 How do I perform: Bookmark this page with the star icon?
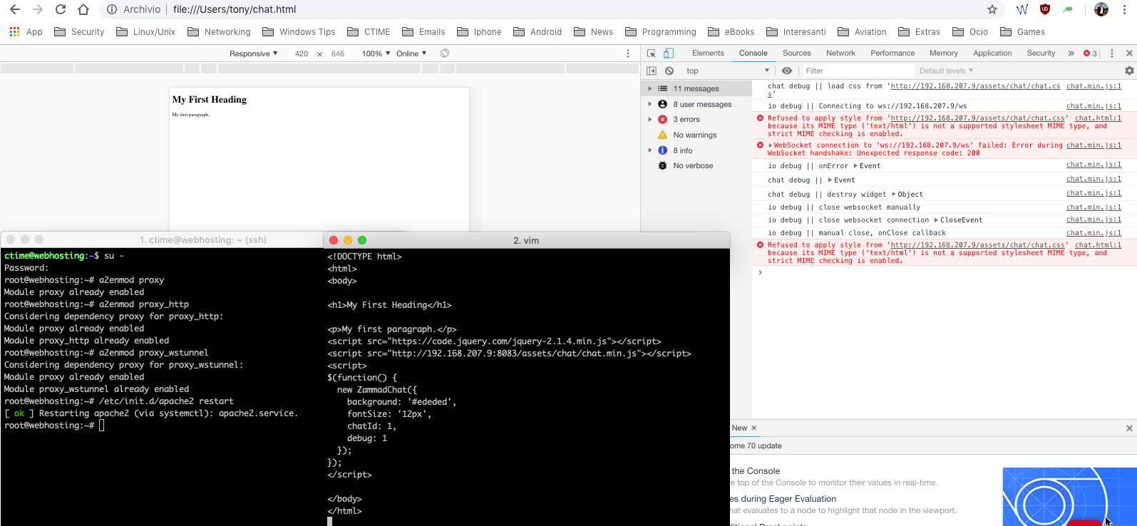pos(992,9)
